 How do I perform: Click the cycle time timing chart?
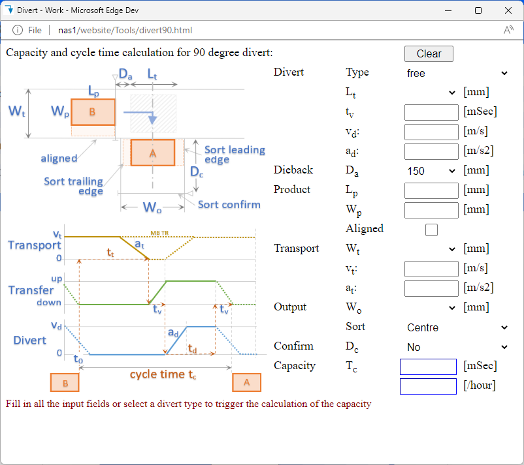137,308
